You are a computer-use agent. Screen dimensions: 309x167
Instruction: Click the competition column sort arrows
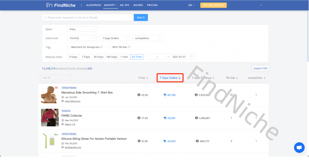[x=265, y=78]
